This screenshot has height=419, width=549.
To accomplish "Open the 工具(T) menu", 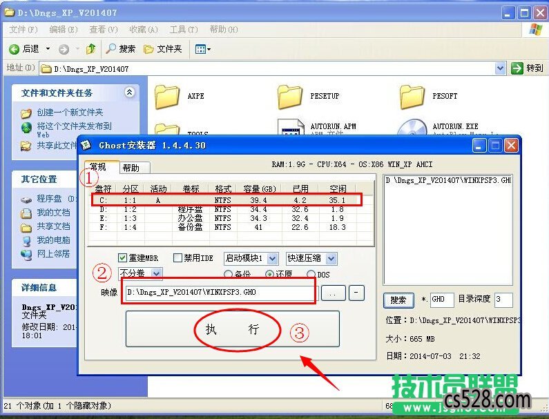I will coord(184,30).
